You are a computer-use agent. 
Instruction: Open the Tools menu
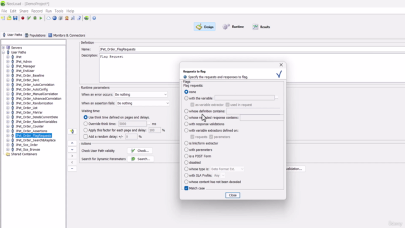coord(59,11)
